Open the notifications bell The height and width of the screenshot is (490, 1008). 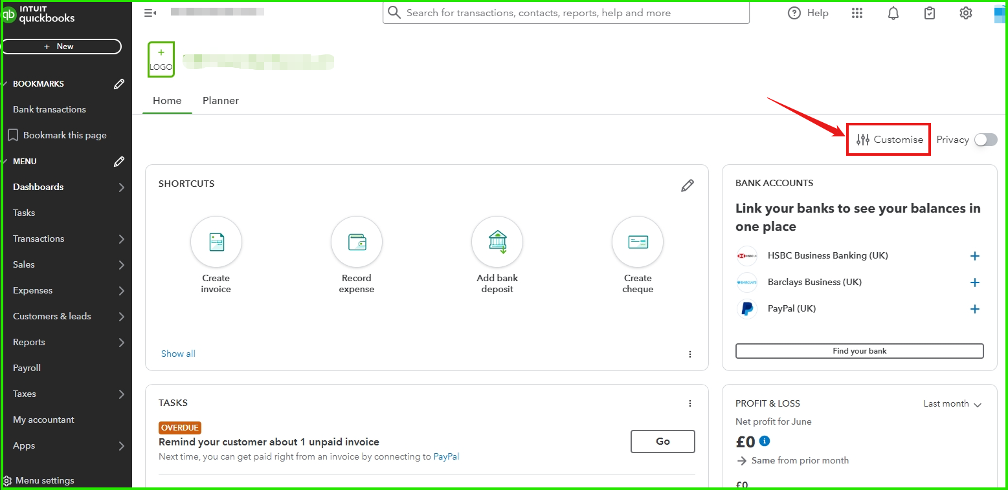[893, 13]
